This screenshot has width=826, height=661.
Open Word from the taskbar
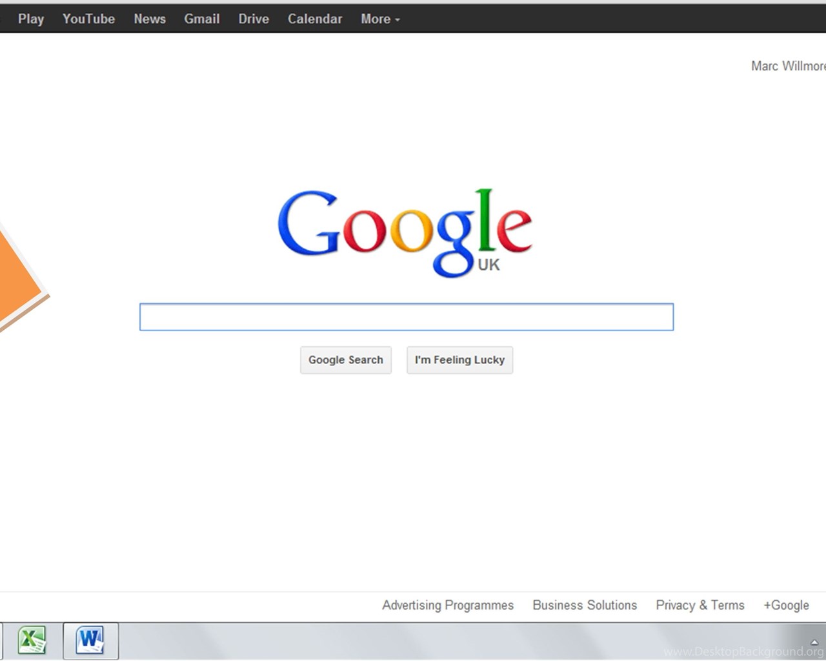click(x=90, y=640)
